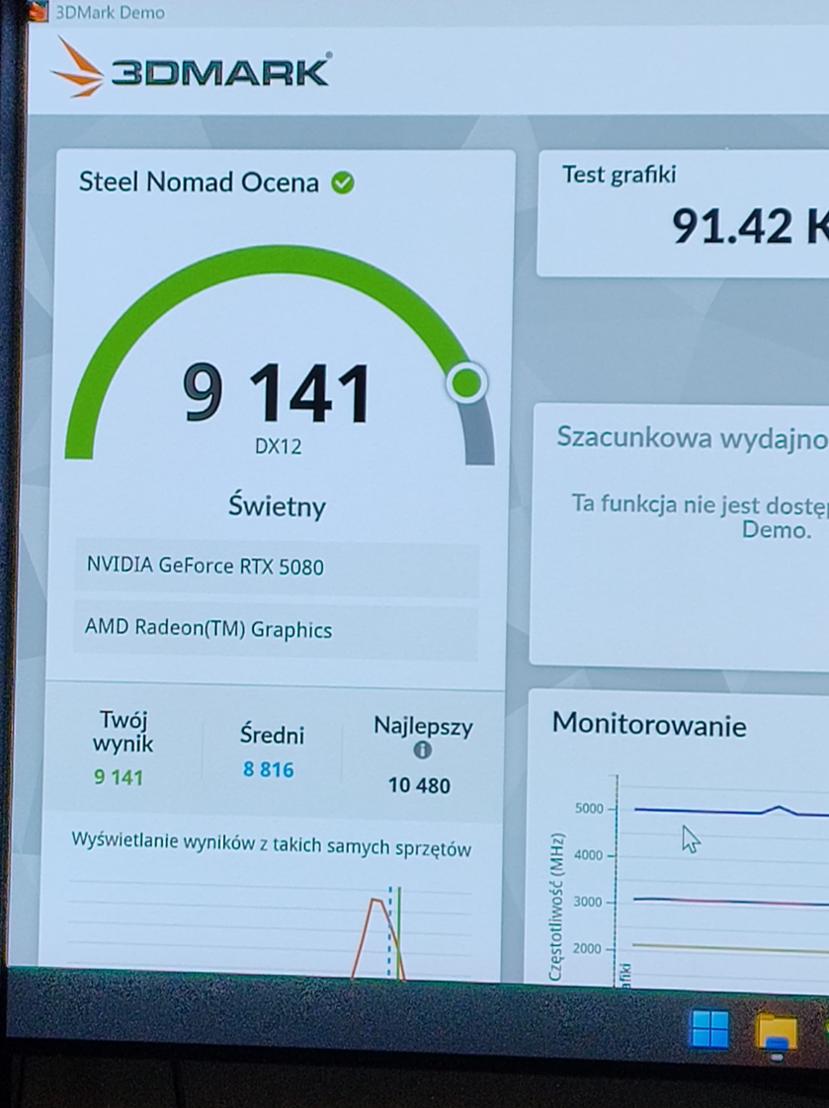
Task: Open File Explorer from the taskbar
Action: [776, 1033]
